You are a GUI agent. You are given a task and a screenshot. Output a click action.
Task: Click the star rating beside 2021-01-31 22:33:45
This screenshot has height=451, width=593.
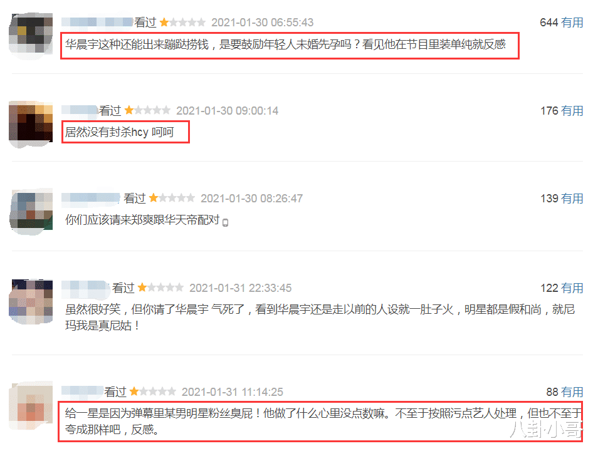tap(160, 288)
